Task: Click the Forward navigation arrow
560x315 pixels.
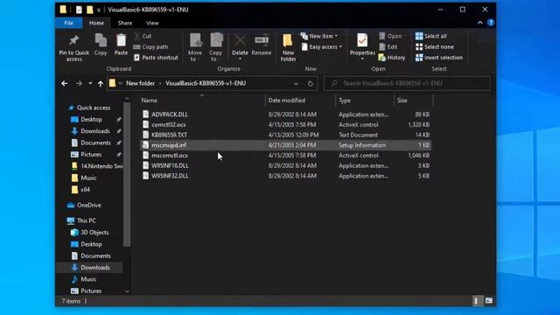Action: [79, 84]
